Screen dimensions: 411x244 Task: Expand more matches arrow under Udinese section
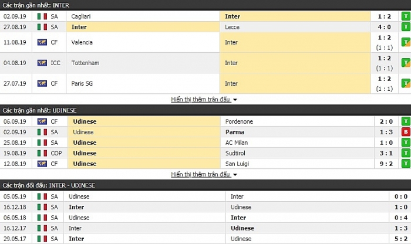click(235, 175)
